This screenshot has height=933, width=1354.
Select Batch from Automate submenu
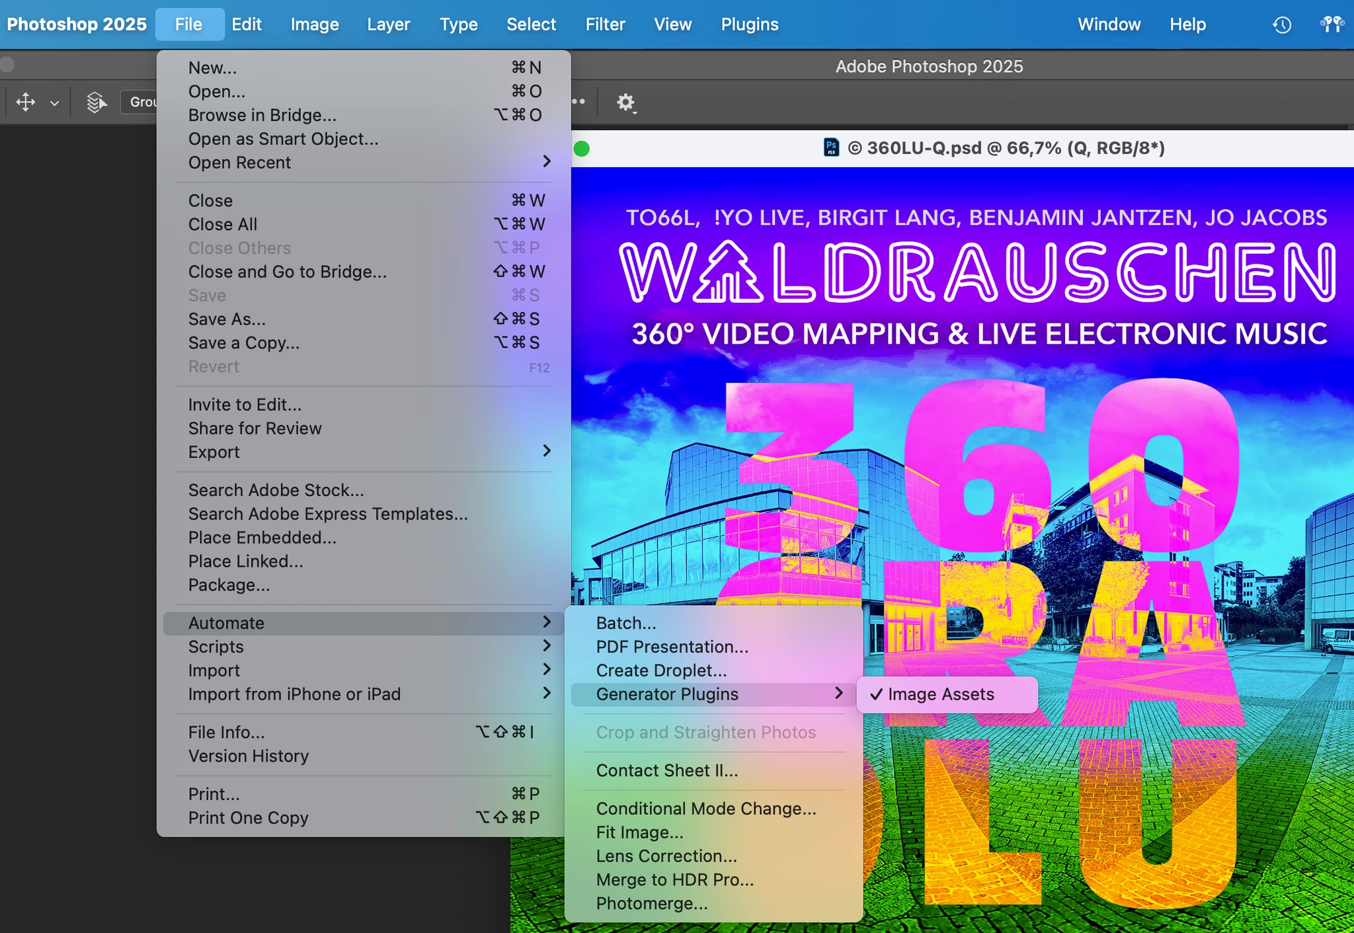625,623
